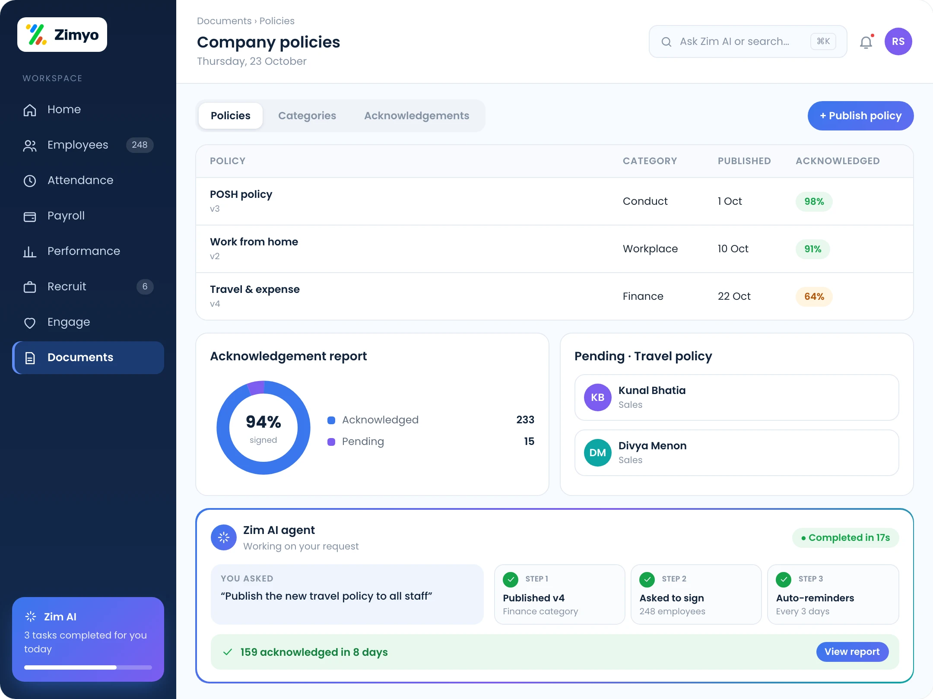Click the Step 3 green checkmark
933x699 pixels.
coord(784,579)
